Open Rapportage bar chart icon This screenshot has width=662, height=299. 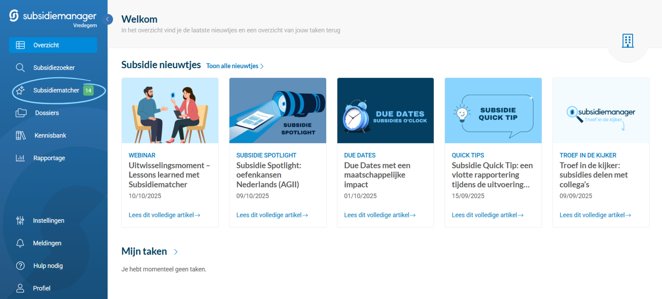(x=20, y=158)
